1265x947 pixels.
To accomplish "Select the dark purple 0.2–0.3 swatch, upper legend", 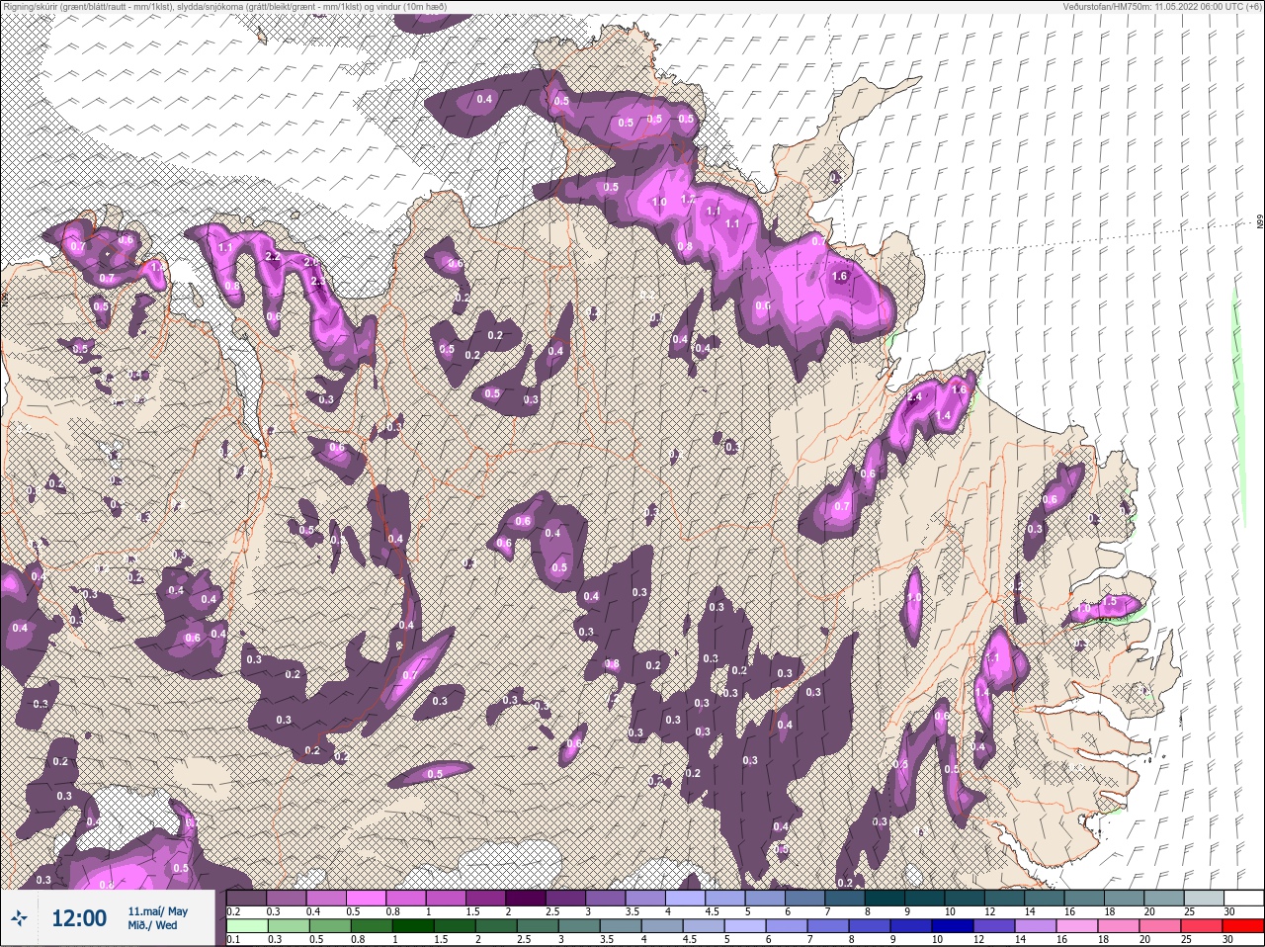I will [247, 899].
